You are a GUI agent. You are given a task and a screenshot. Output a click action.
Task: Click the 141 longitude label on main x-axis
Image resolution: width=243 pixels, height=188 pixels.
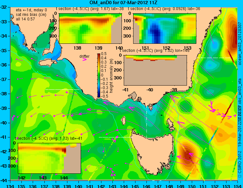(90, 186)
